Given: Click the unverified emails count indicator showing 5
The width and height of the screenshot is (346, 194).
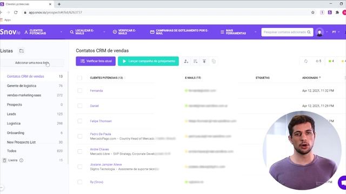Looking at the screenshot, I should click(x=318, y=61).
